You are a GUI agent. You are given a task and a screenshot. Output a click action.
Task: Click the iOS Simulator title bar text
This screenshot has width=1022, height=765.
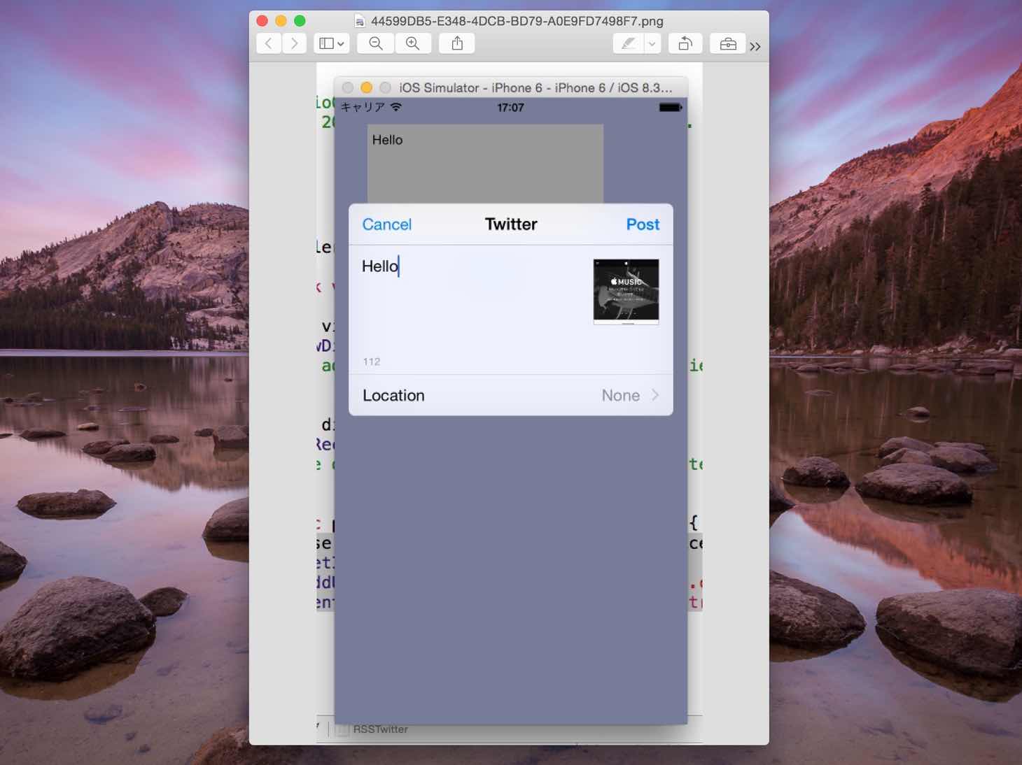point(535,88)
